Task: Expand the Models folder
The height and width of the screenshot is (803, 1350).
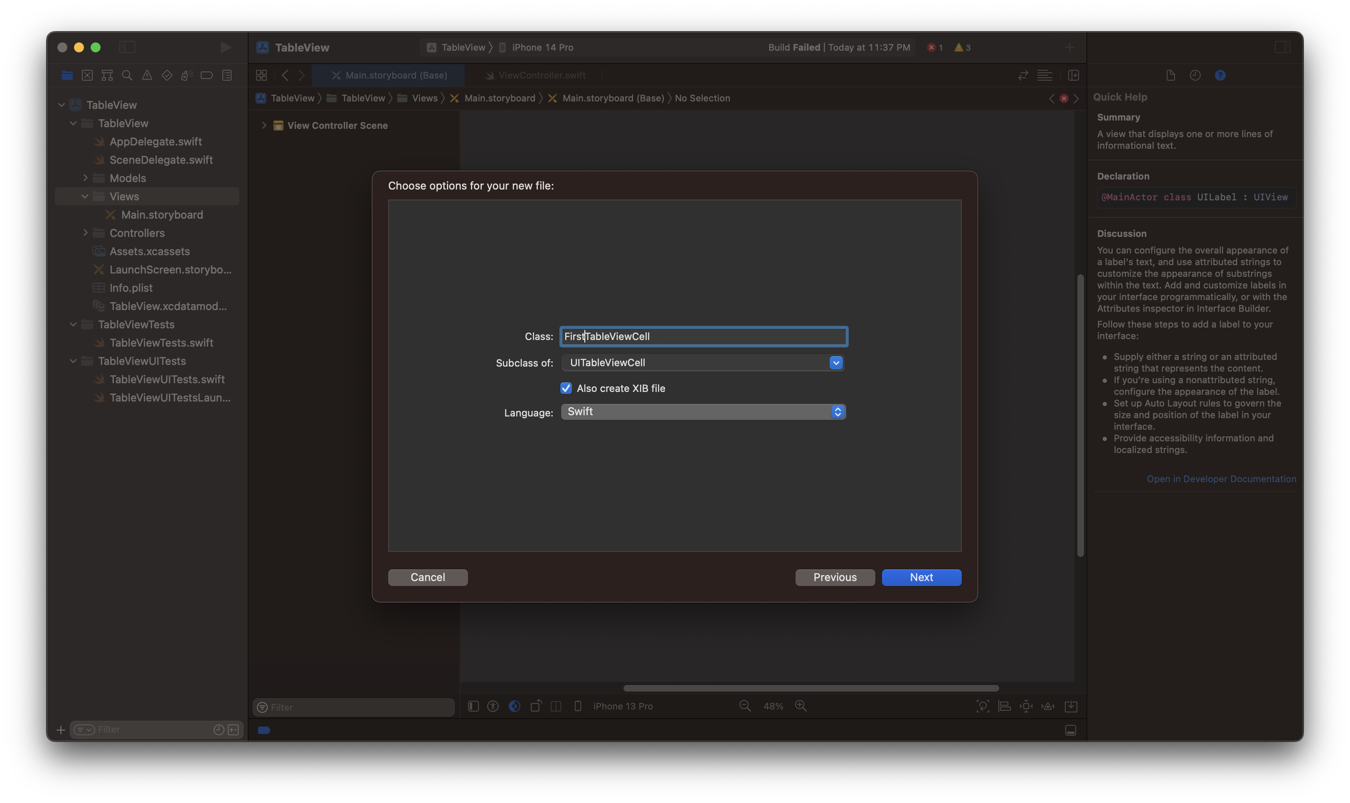Action: click(86, 178)
